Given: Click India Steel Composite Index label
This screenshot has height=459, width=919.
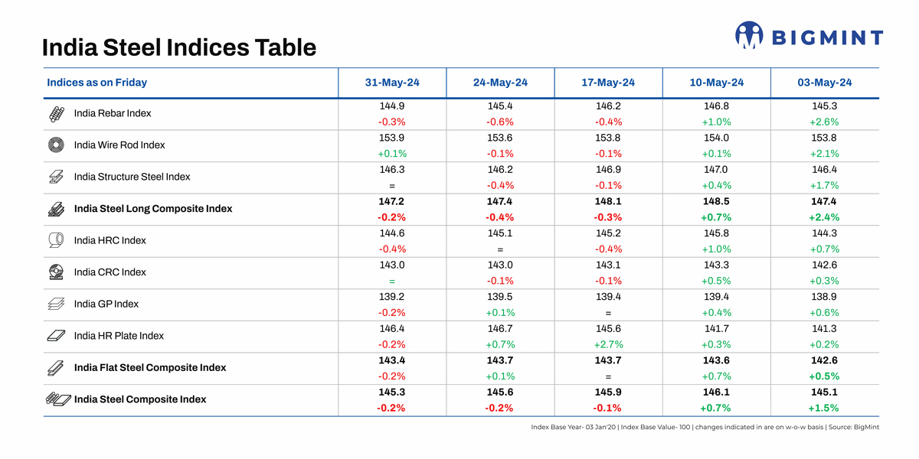Looking at the screenshot, I should pos(140,399).
